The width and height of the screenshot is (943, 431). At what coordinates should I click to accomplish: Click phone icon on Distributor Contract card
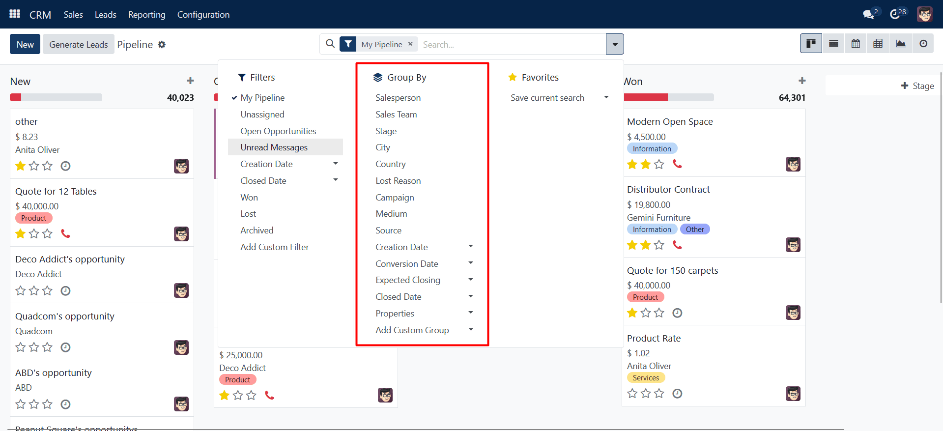pyautogui.click(x=677, y=245)
